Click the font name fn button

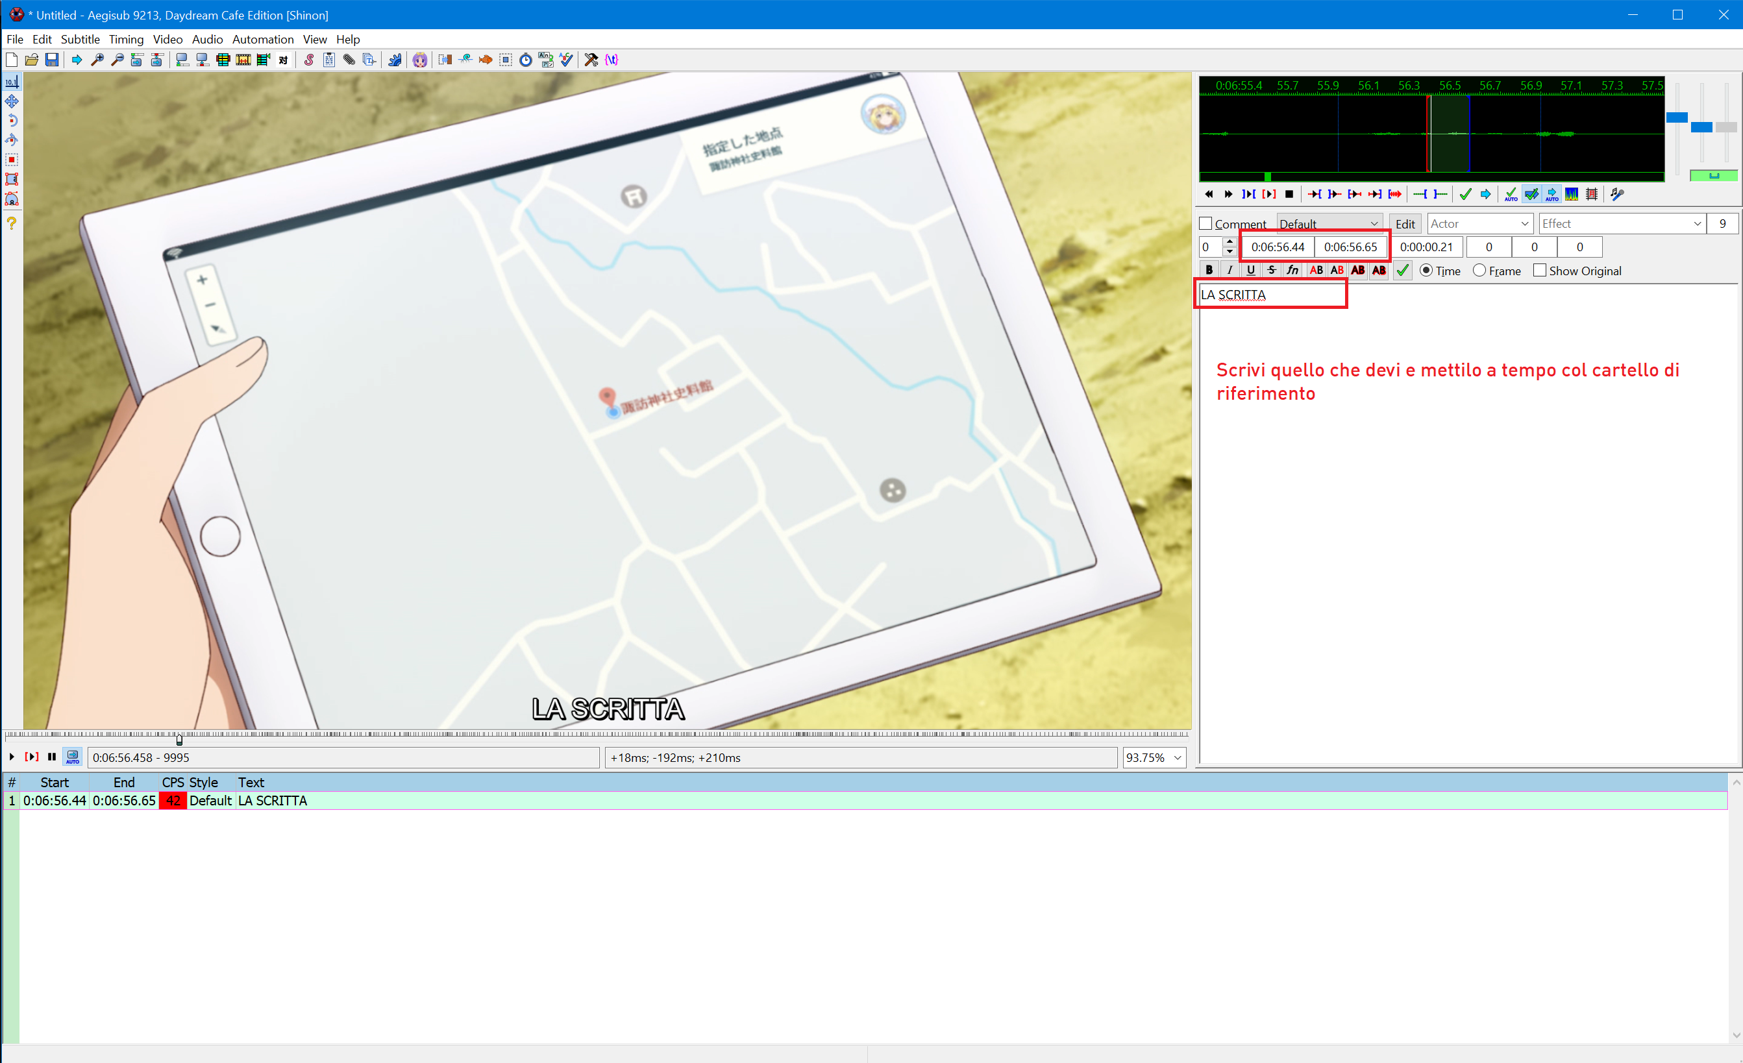1292,270
